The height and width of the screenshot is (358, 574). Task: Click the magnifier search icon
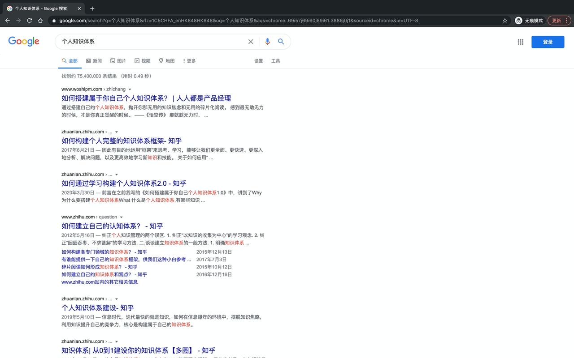pos(281,42)
